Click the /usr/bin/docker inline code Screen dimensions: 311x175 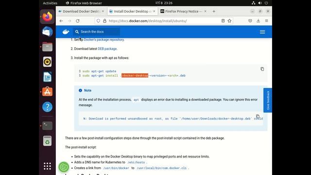(x=116, y=168)
